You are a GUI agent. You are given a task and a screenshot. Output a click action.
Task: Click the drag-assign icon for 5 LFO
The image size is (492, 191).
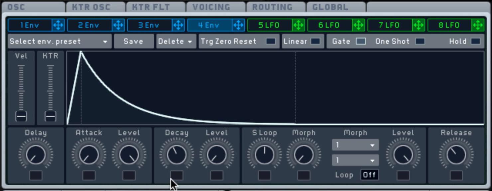[x=298, y=25]
